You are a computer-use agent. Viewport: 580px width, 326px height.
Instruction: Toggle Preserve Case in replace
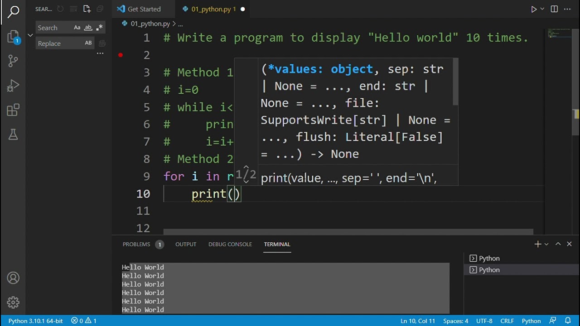click(x=88, y=43)
